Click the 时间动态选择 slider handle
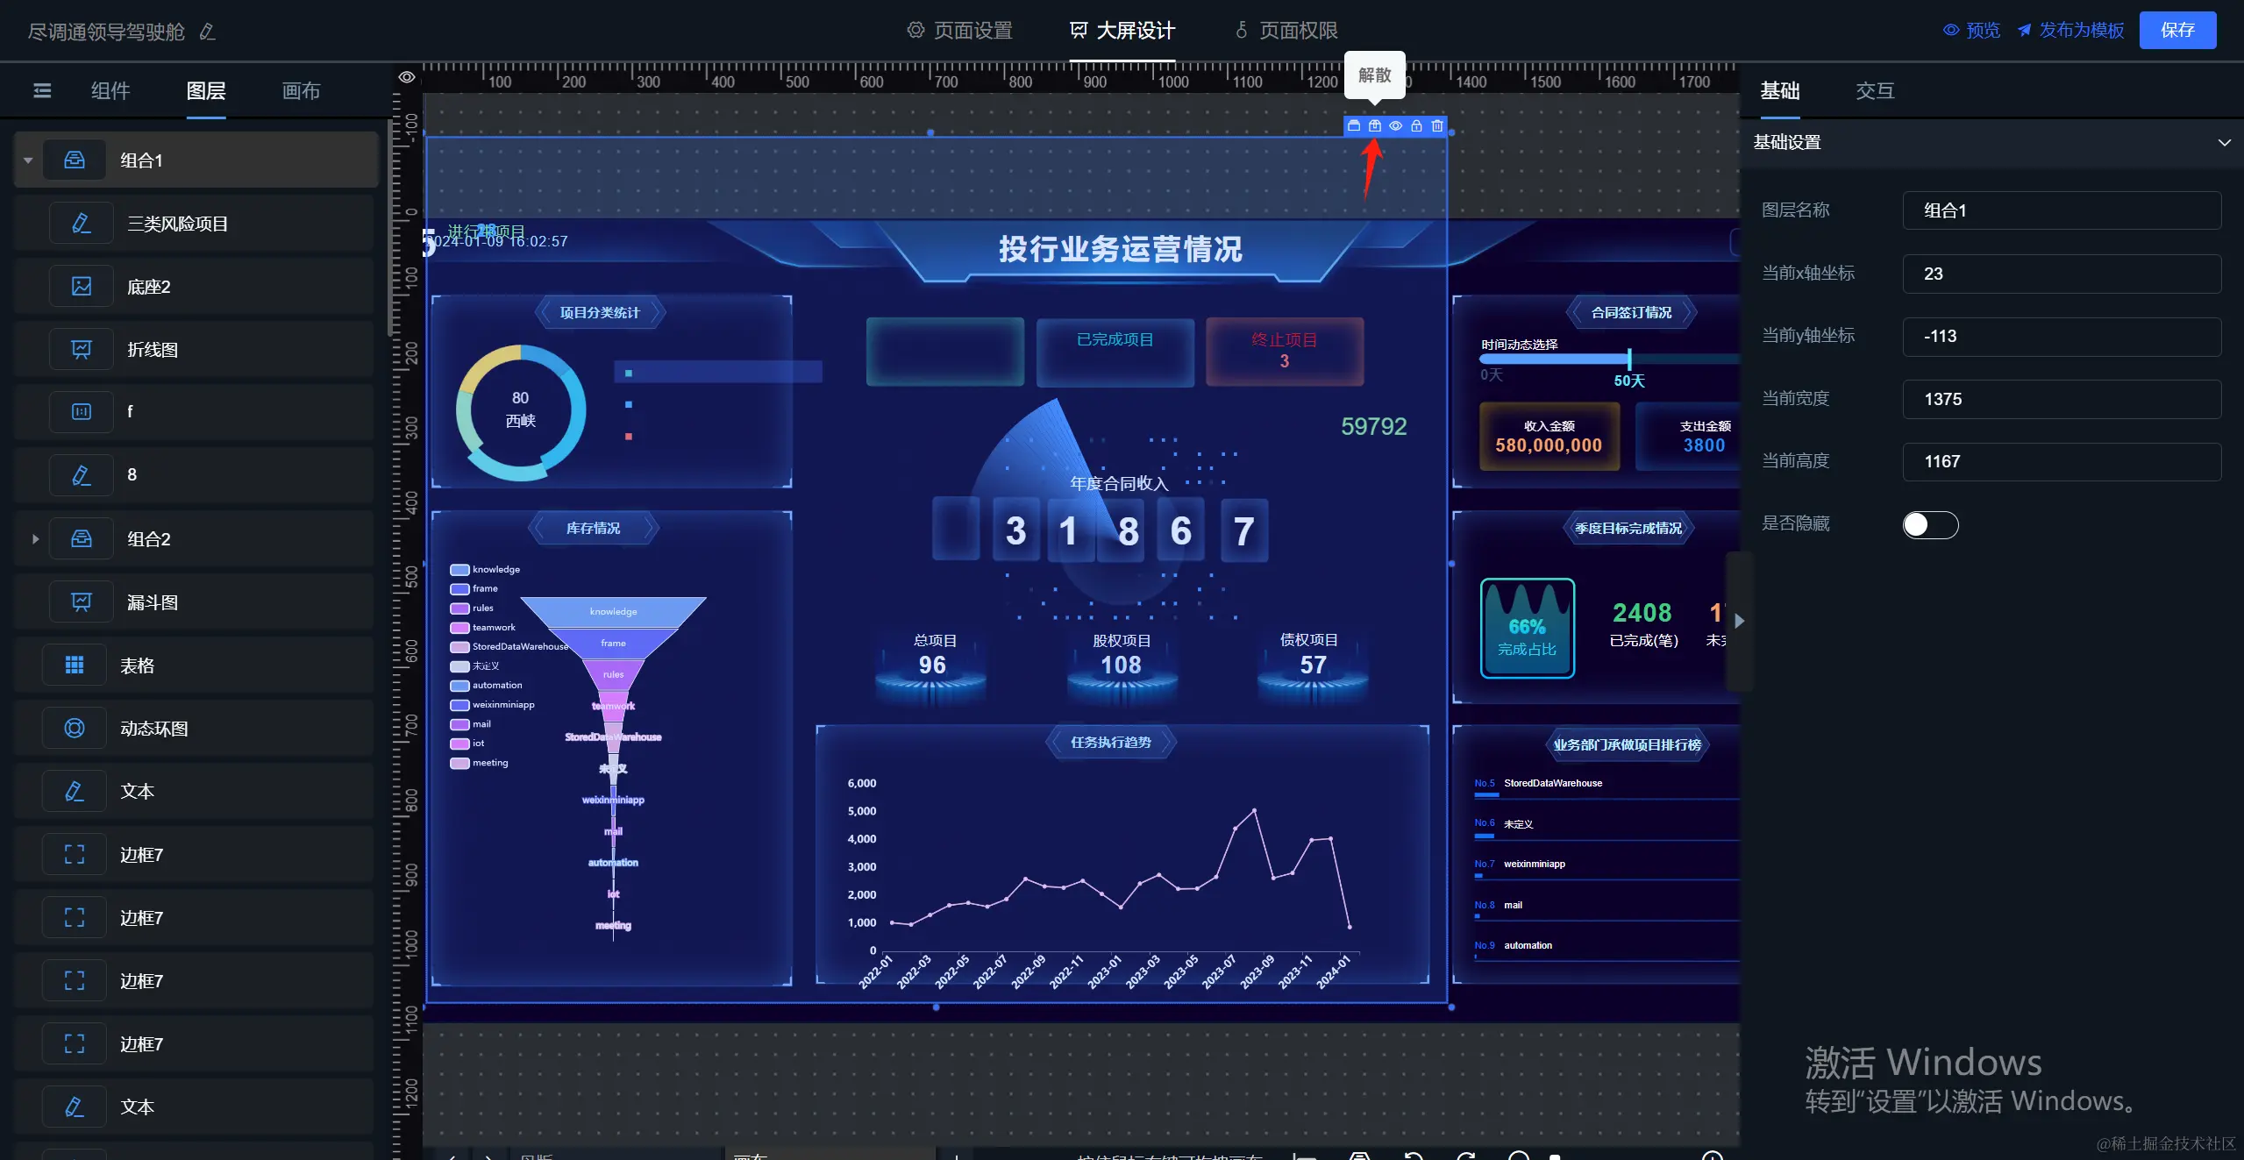Viewport: 2244px width, 1160px height. point(1629,359)
